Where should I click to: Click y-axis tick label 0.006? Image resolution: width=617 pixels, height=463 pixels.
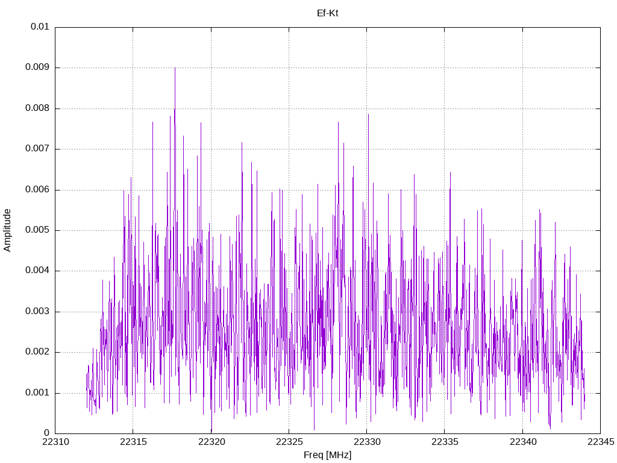click(x=37, y=190)
